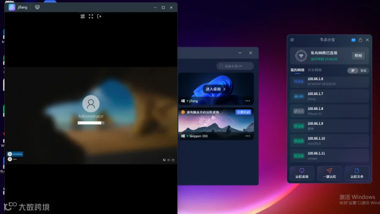This screenshot has height=214, width=380.
Task: Toggle device display to IP
Action: coord(353,71)
